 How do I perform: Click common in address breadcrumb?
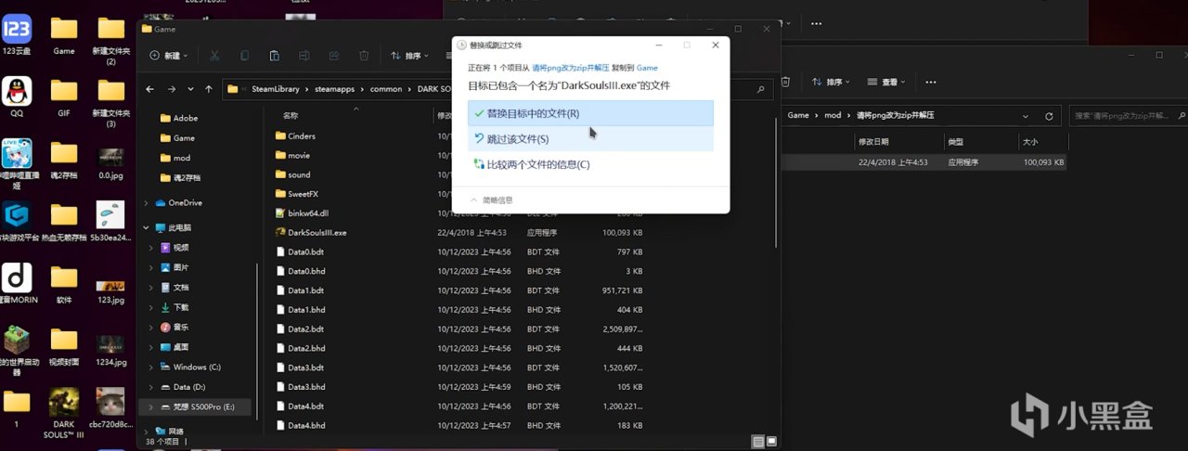click(x=386, y=89)
